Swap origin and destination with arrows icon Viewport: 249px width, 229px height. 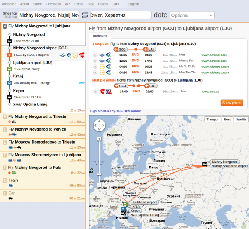85,15
